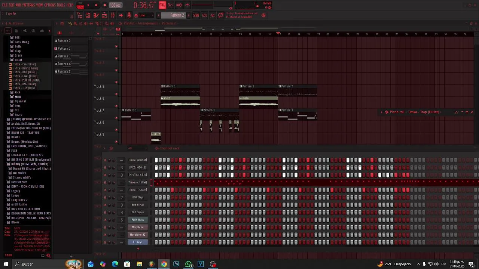Viewport: 479px width, 269px height.
Task: Toggle Pat/Song mode switch
Action: [80, 5]
